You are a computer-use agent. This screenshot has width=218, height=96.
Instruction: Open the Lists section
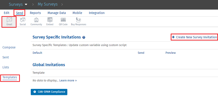pos(6,67)
